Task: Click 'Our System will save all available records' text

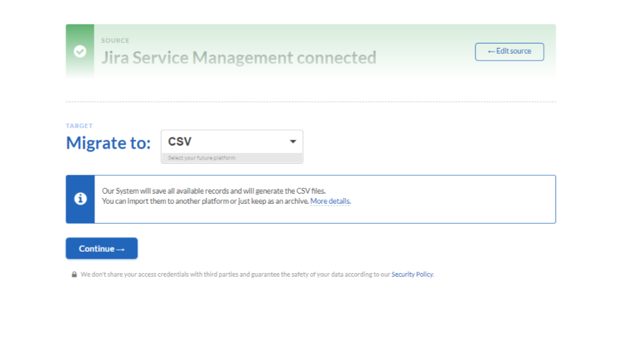Action: [x=214, y=191]
